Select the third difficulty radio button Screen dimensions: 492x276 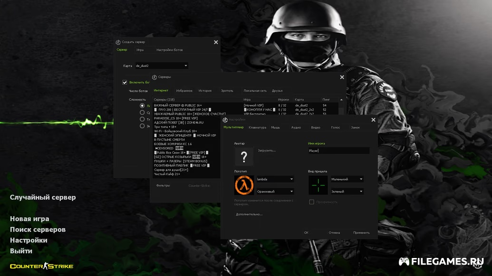coord(142,119)
